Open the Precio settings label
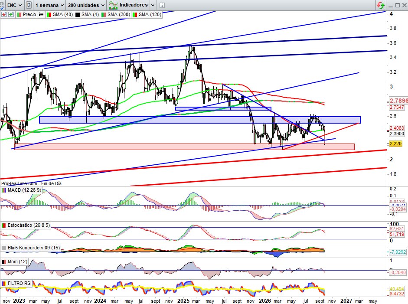This screenshot has width=408, height=304. (x=29, y=15)
